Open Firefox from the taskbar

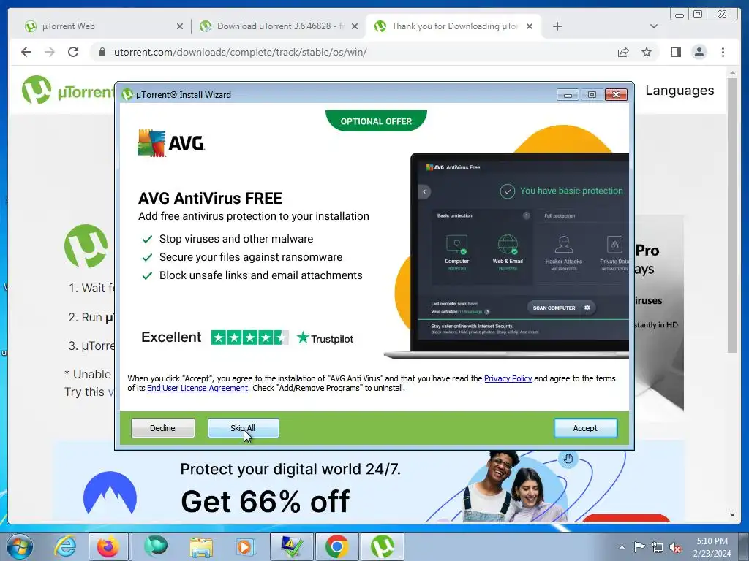(108, 546)
